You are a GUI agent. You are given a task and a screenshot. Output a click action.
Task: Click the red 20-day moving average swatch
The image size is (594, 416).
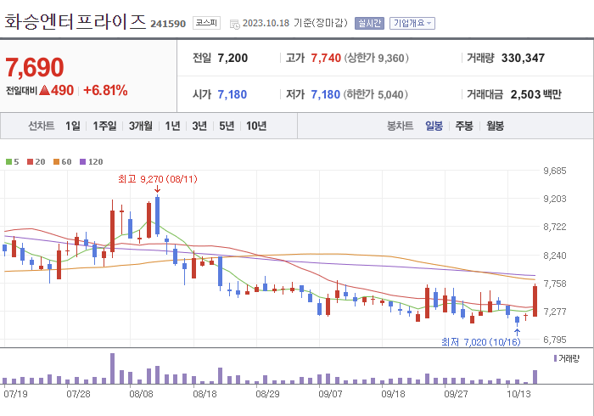[30, 162]
